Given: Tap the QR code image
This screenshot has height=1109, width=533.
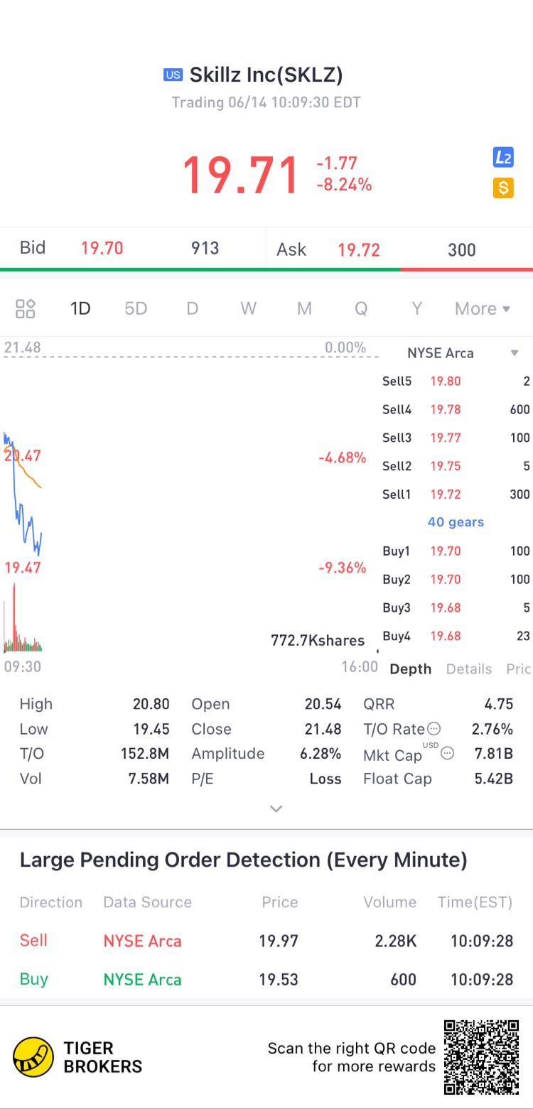Looking at the screenshot, I should point(481,1056).
